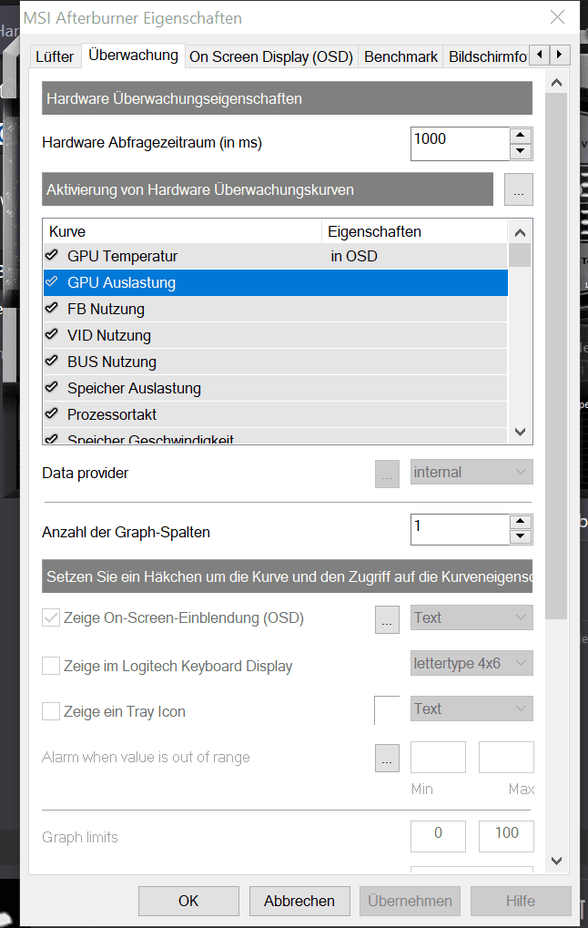Select the Prozessortakt row
Viewport: 588px width, 928px height.
tap(276, 413)
